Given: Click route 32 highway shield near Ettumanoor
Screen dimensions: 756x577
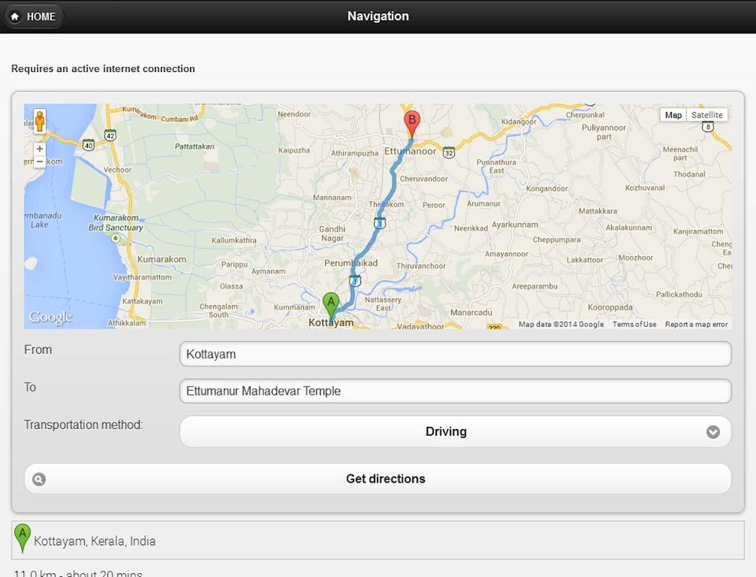Looking at the screenshot, I should 449,153.
